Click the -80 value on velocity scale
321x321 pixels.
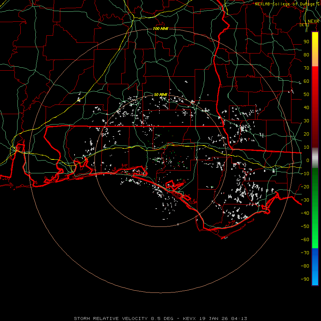click(305, 266)
